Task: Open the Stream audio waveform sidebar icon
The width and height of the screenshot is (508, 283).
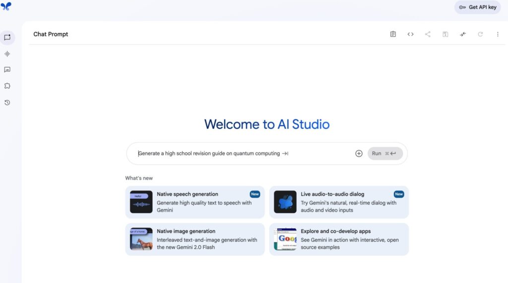Action: pyautogui.click(x=7, y=54)
